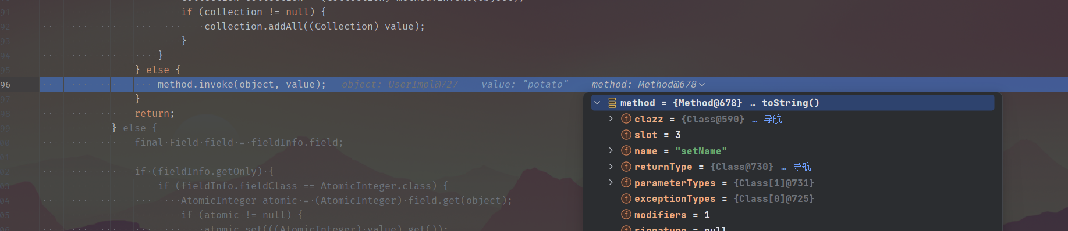Screen dimensions: 1068x231
Task: Click the field icon beside exceptionTypes
Action: pos(626,198)
